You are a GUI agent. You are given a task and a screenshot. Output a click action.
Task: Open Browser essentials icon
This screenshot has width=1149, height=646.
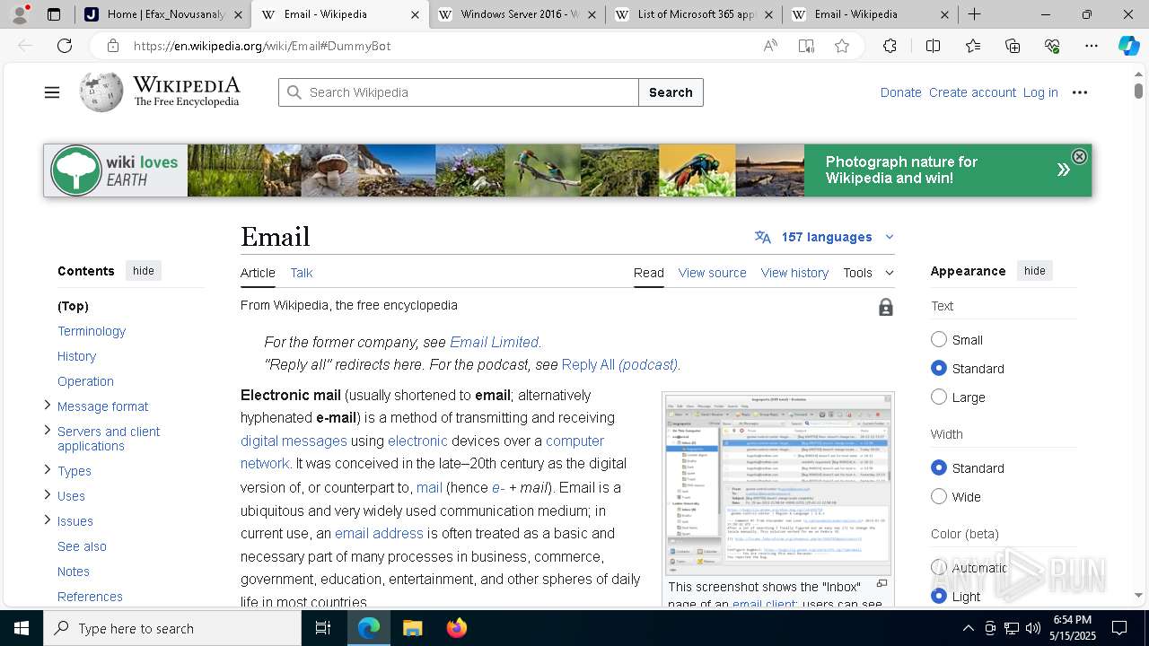pyautogui.click(x=1052, y=46)
